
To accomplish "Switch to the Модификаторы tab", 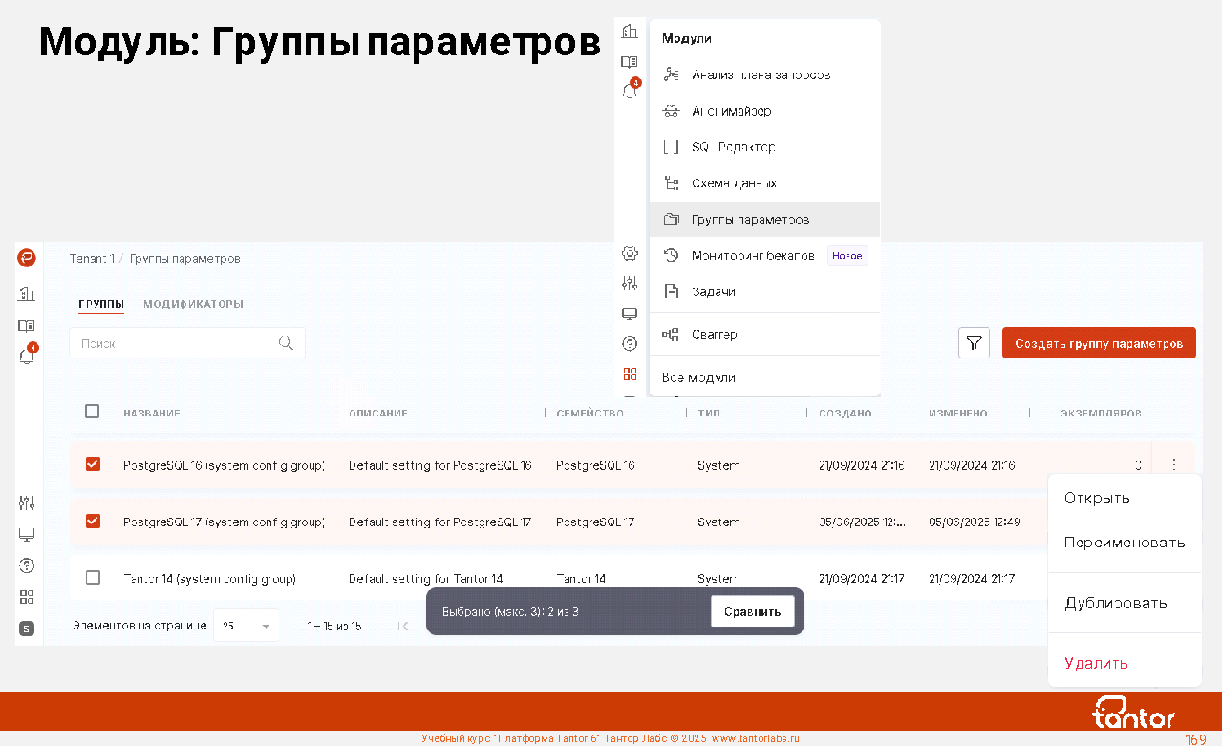I will [x=193, y=304].
